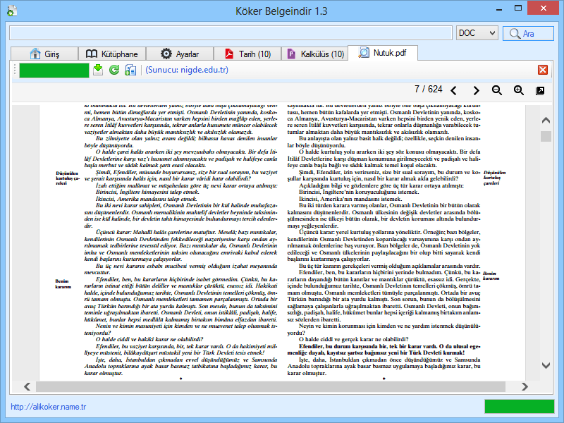This screenshot has height=423, width=564.
Task: Select the Kalkülüs (10) tab
Action: [x=316, y=54]
